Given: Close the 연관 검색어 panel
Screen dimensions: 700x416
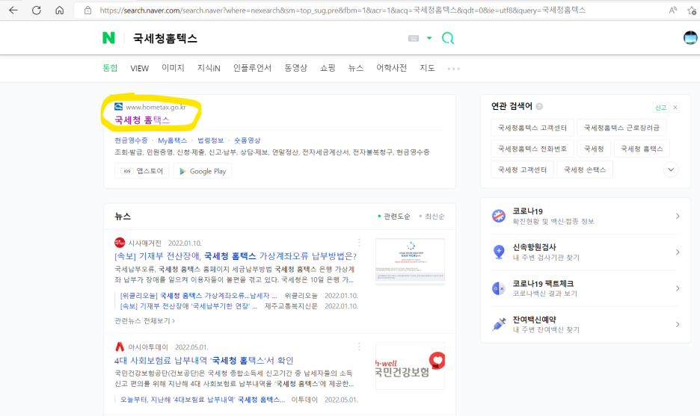Looking at the screenshot, I should 675,108.
